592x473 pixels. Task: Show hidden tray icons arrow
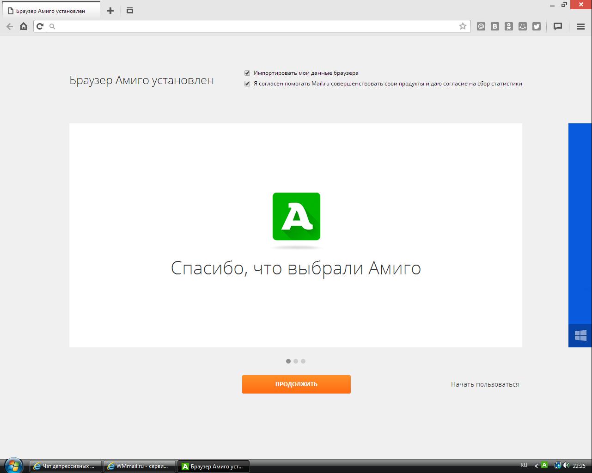(x=536, y=466)
